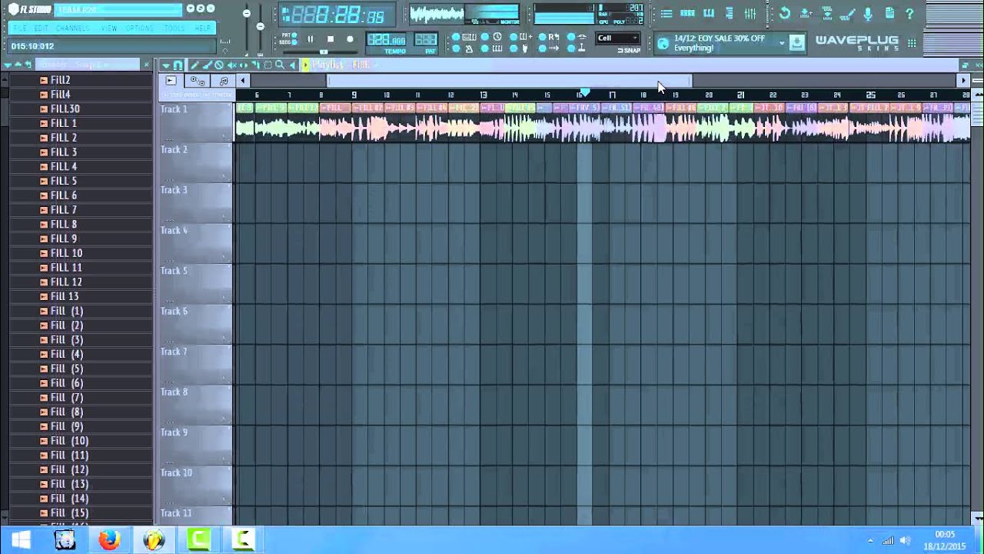Viewport: 984px width, 554px height.
Task: Expand the news panel dropdown arrow
Action: (782, 43)
